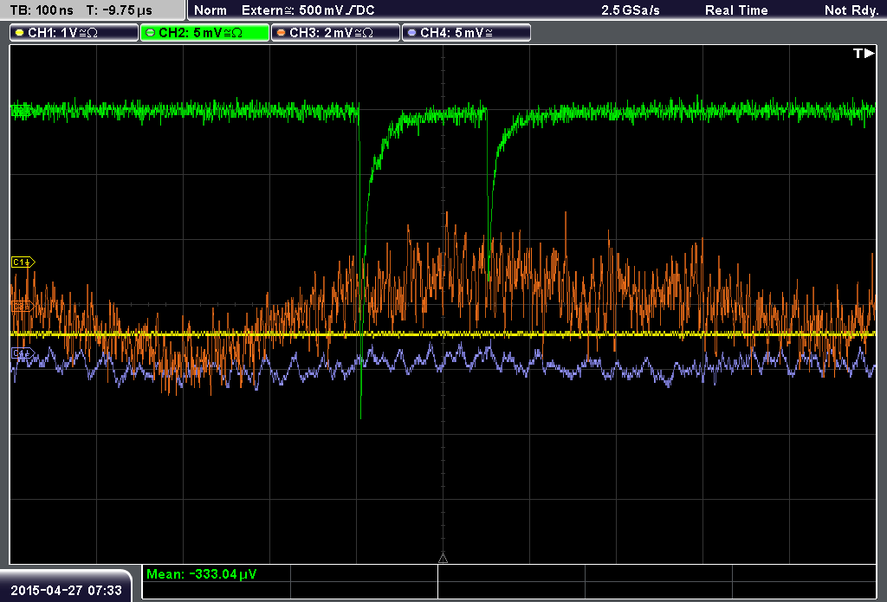This screenshot has height=602, width=887.
Task: Click the yellow CH1 color dot
Action: click(19, 33)
